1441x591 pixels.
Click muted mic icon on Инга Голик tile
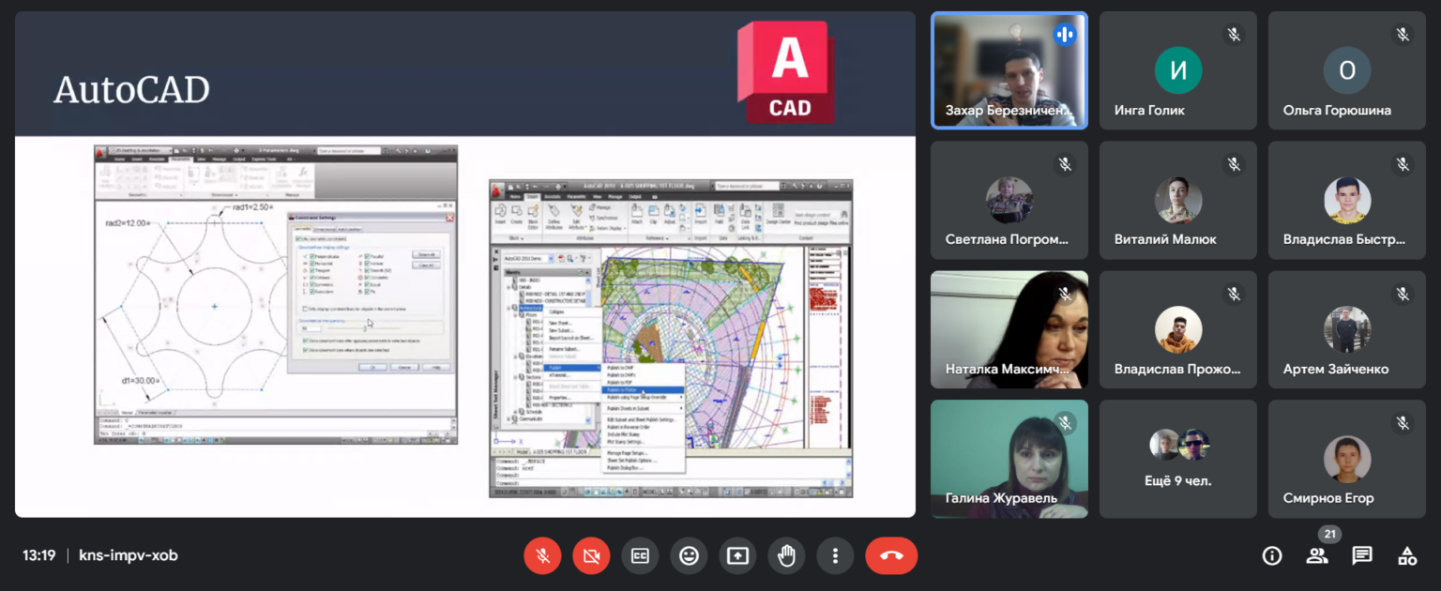click(x=1234, y=35)
